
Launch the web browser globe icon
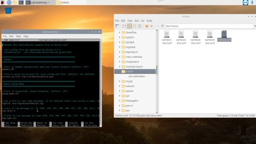pyautogui.click(x=9, y=2)
